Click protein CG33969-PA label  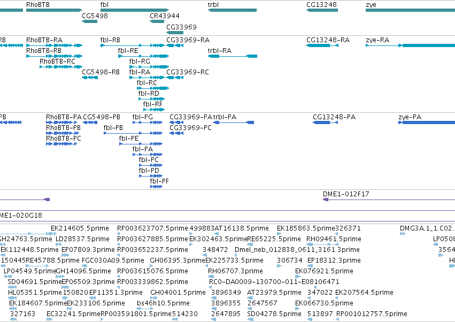pyautogui.click(x=191, y=117)
